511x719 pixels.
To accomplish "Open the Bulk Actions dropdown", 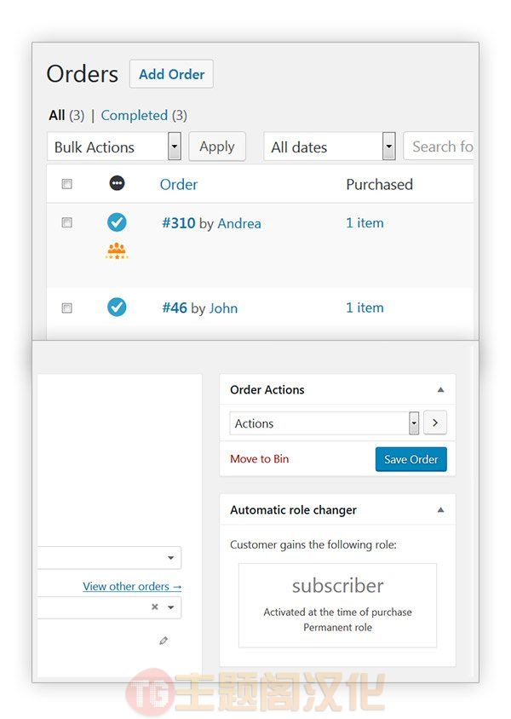I will pyautogui.click(x=114, y=147).
